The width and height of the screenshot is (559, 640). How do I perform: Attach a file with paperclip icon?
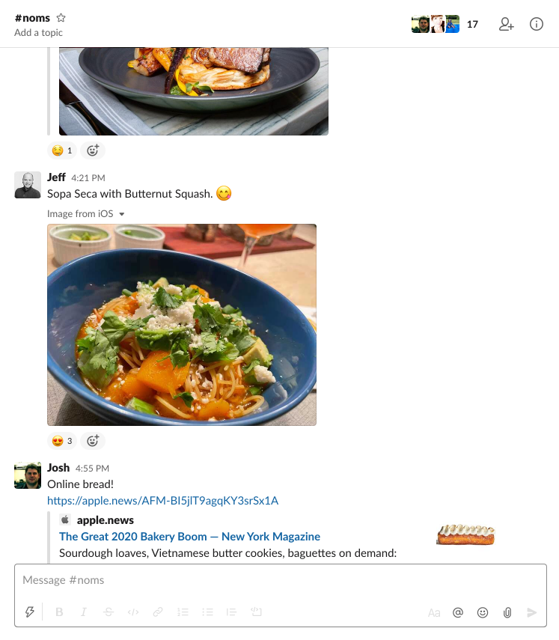507,612
